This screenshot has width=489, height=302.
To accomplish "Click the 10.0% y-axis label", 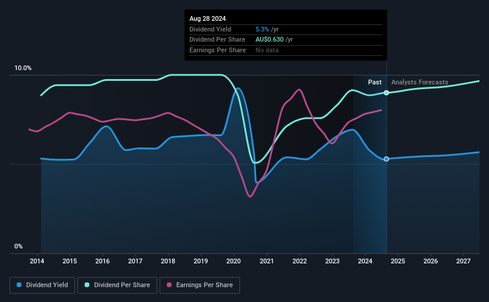I will tap(23, 68).
